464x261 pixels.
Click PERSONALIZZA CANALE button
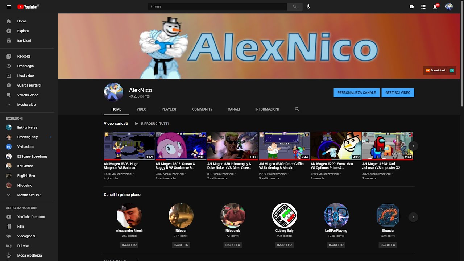[357, 92]
